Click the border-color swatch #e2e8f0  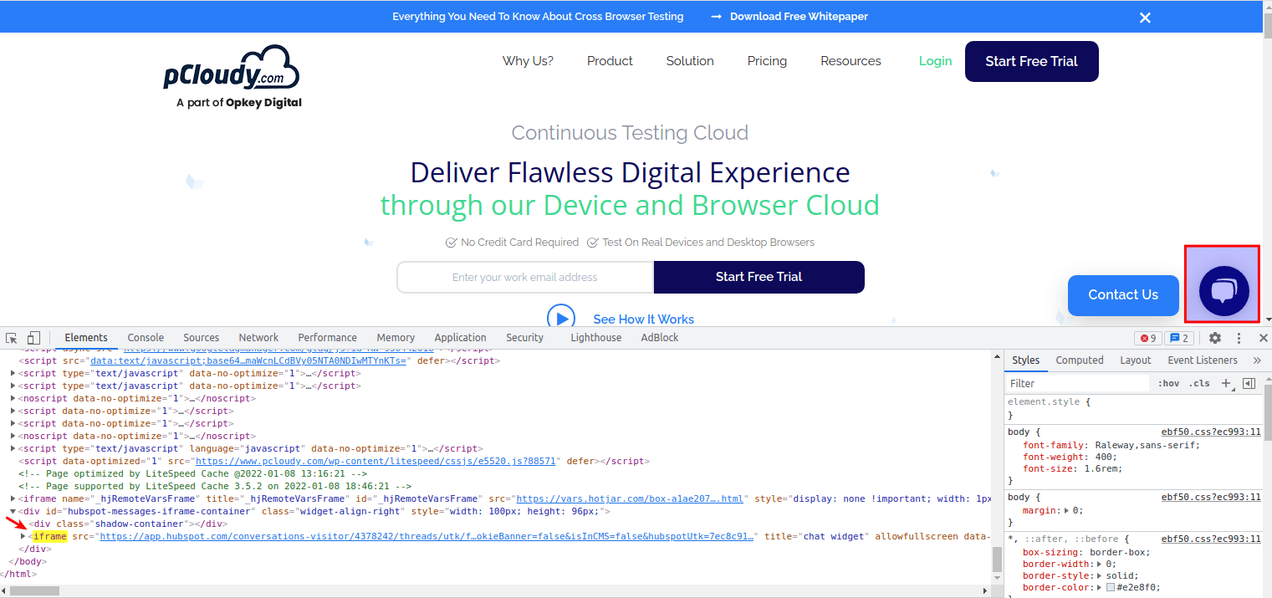point(1111,587)
